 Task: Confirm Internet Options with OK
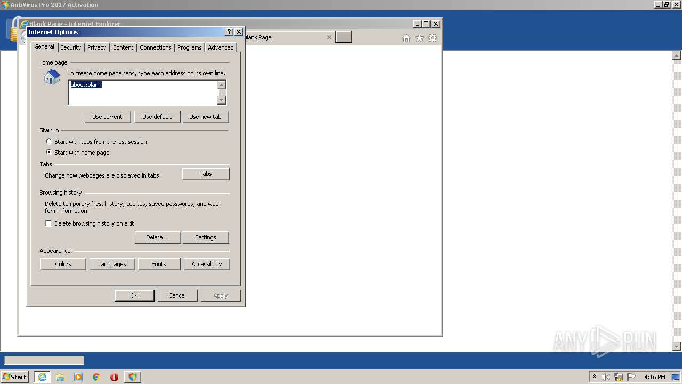click(x=134, y=295)
